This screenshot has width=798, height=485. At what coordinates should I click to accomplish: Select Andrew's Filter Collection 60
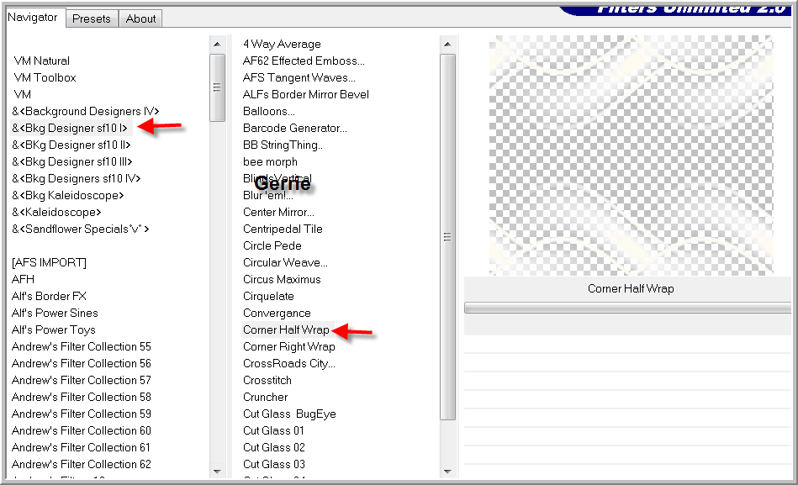coord(82,430)
